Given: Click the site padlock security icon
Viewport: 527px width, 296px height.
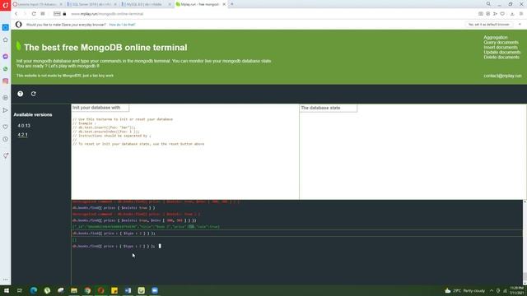Looking at the screenshot, I should click(x=64, y=14).
